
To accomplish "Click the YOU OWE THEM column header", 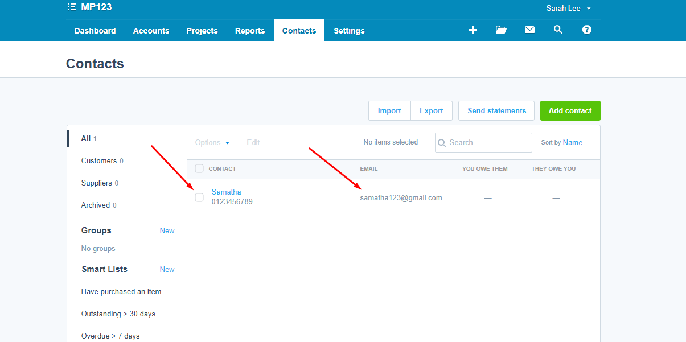I will click(485, 168).
